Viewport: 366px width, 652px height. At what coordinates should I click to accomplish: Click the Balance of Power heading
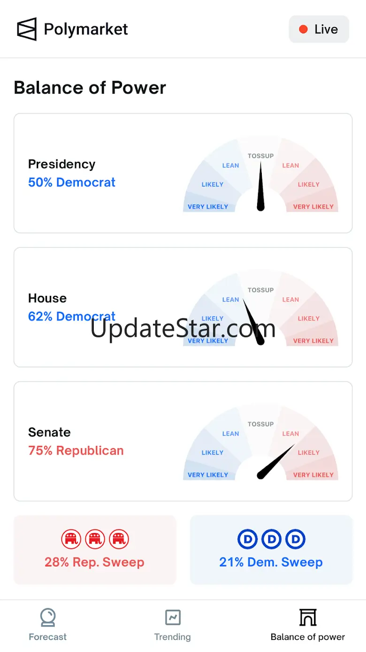(90, 88)
